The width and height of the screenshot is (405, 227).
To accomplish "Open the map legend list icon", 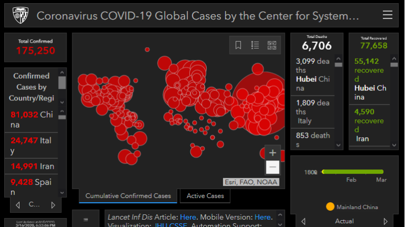I will pyautogui.click(x=255, y=45).
